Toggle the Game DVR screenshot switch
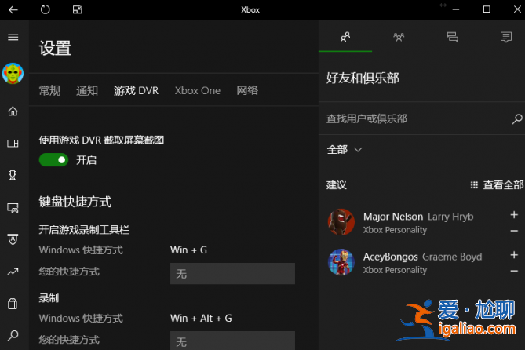525x350 pixels. (x=53, y=160)
